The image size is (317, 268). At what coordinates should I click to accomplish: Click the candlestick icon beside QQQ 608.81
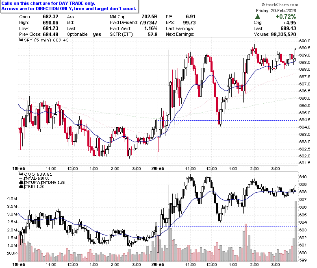[x=21, y=174]
